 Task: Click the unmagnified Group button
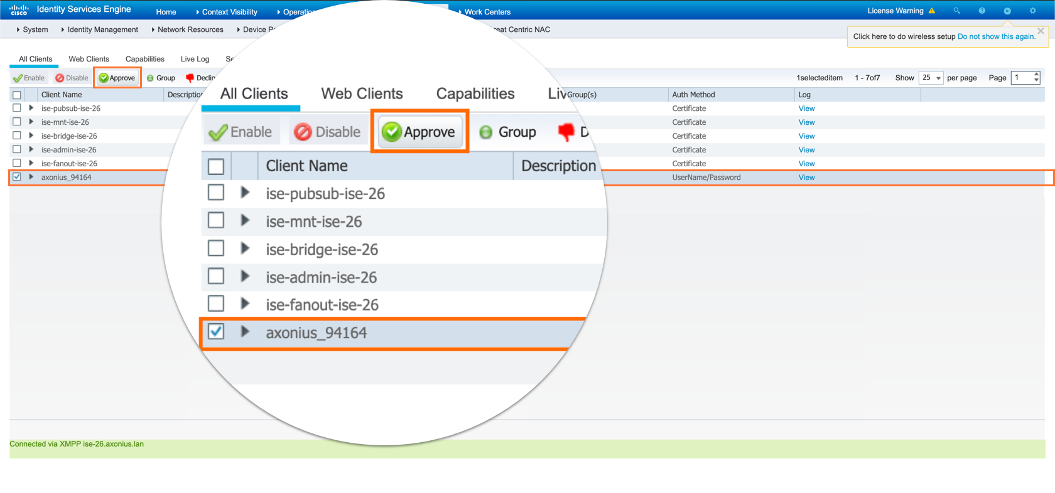161,78
